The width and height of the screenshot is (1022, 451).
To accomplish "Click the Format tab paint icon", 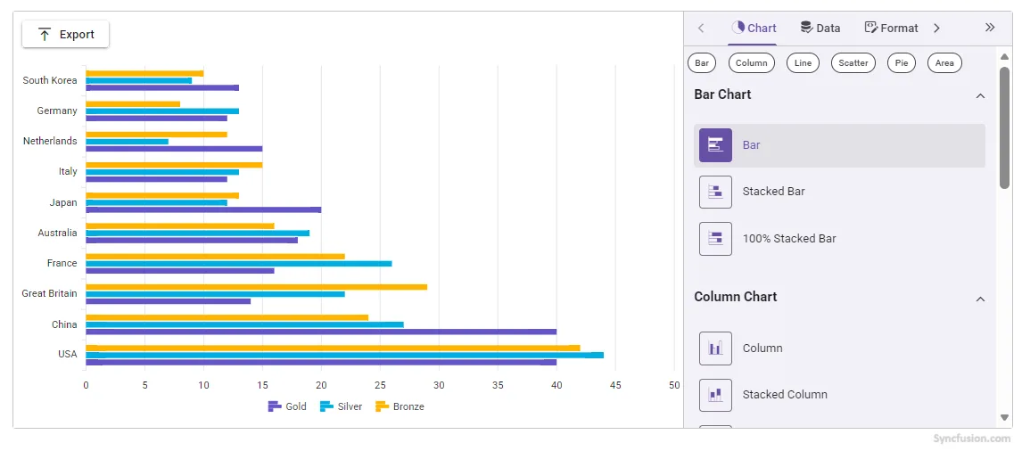I will coord(870,28).
